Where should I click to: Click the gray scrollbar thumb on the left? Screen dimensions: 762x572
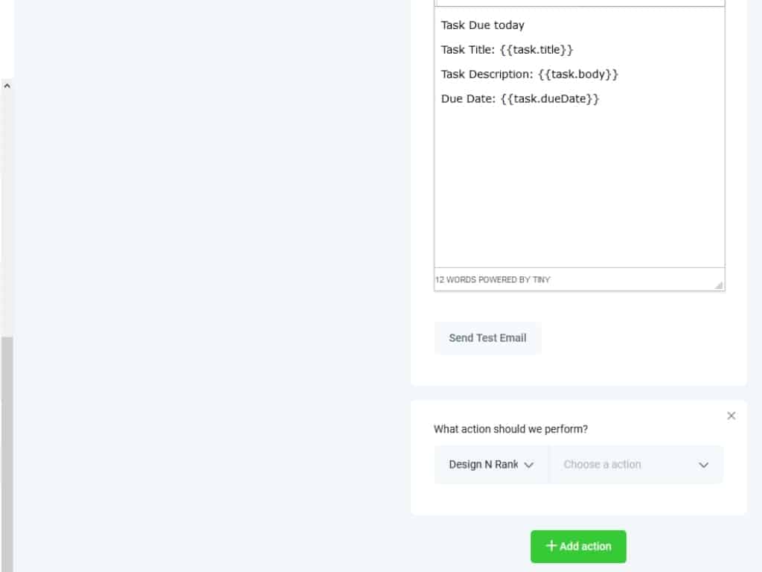point(7,447)
